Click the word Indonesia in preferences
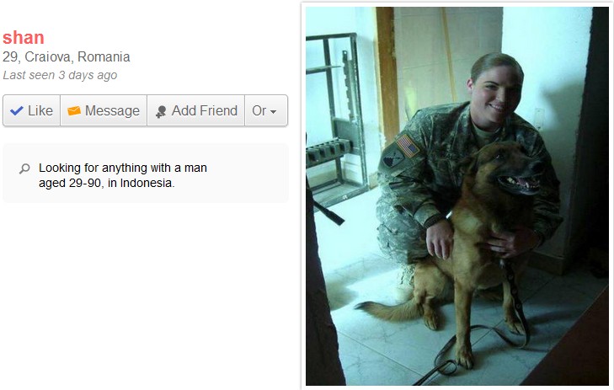Viewport: 614px width, 390px height. pyautogui.click(x=147, y=183)
